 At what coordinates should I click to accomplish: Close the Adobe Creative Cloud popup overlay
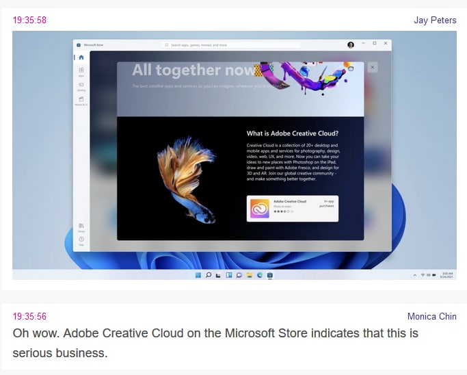372,67
